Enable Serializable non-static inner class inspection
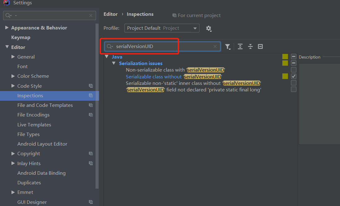Image resolution: width=340 pixels, height=206 pixels. 294,83
